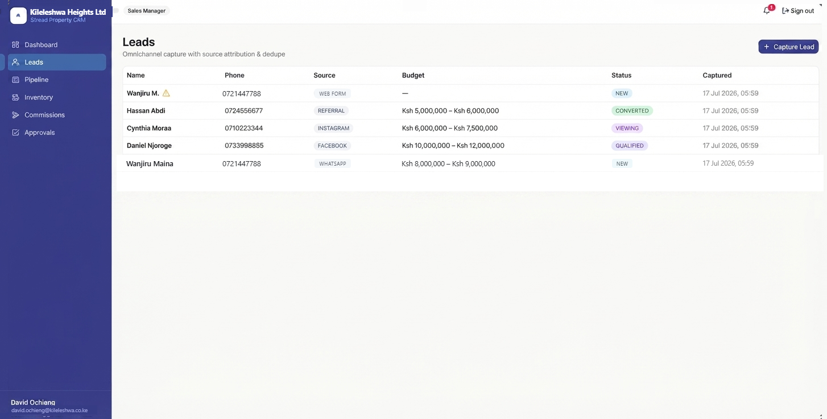The width and height of the screenshot is (827, 419).
Task: Click the Commissions arrow icon in sidebar
Action: coord(15,115)
